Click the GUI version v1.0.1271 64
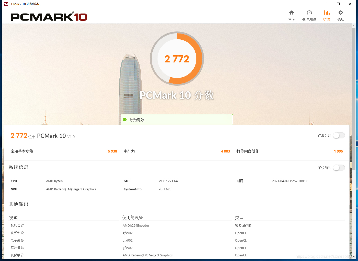358x261 pixels. click(168, 181)
